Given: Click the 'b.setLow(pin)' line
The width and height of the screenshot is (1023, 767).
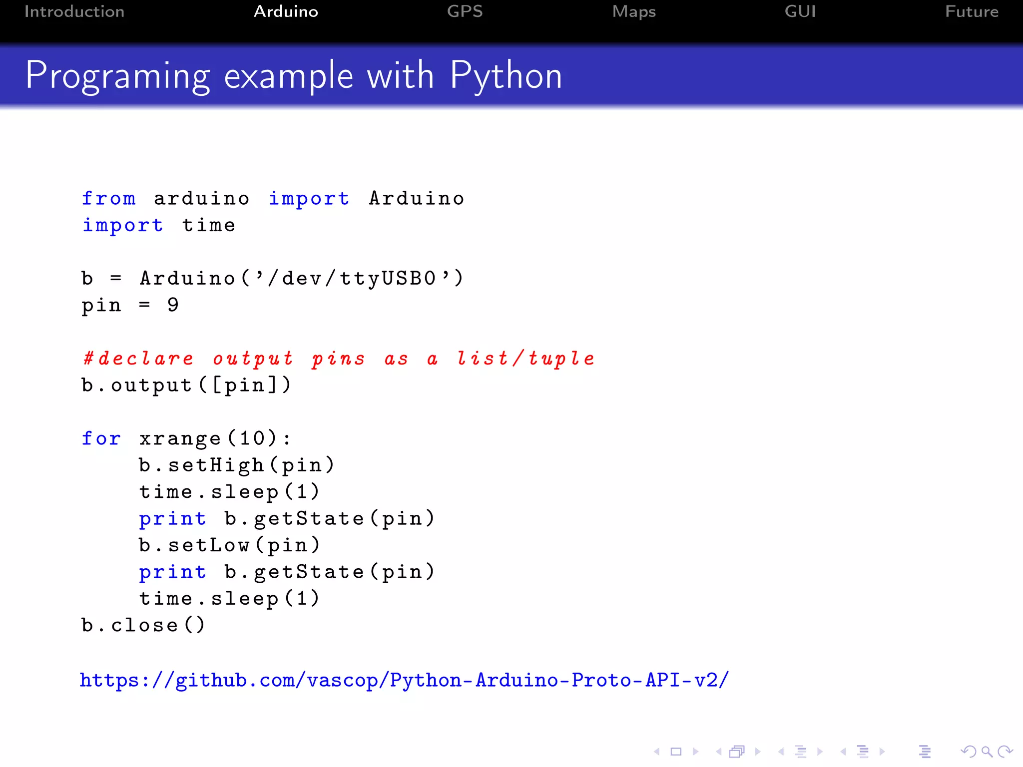Looking at the screenshot, I should coord(229,545).
